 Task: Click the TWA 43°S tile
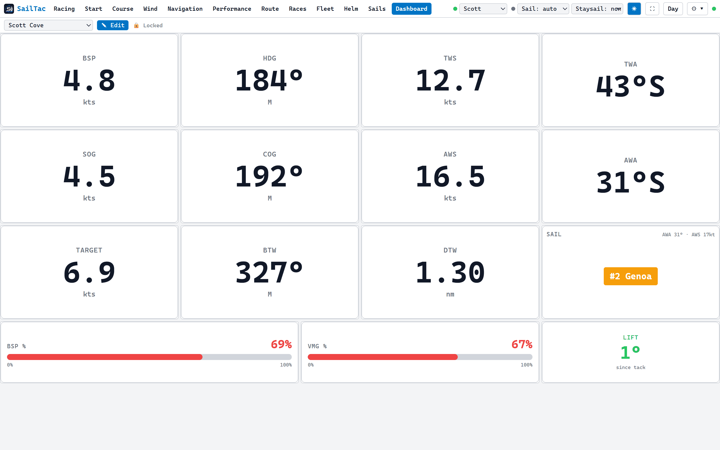(x=630, y=80)
